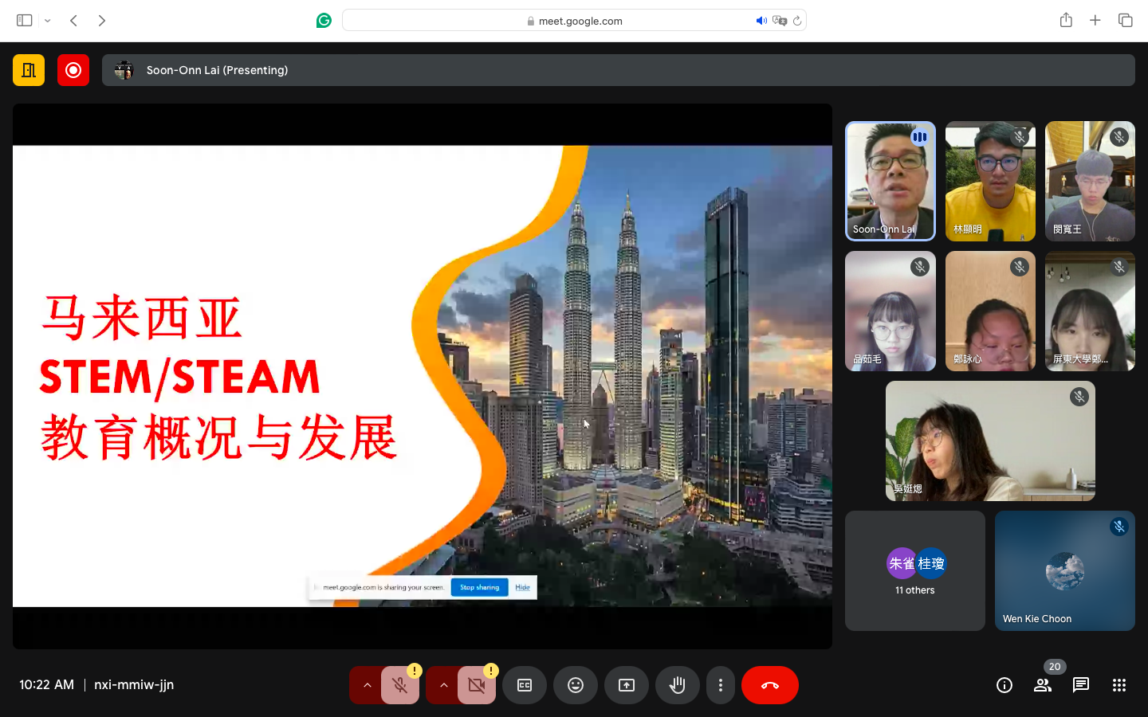Click the present screen icon
This screenshot has height=717, width=1148.
point(626,685)
